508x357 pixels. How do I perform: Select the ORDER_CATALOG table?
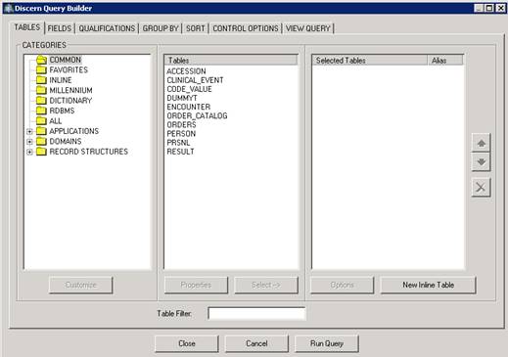197,115
